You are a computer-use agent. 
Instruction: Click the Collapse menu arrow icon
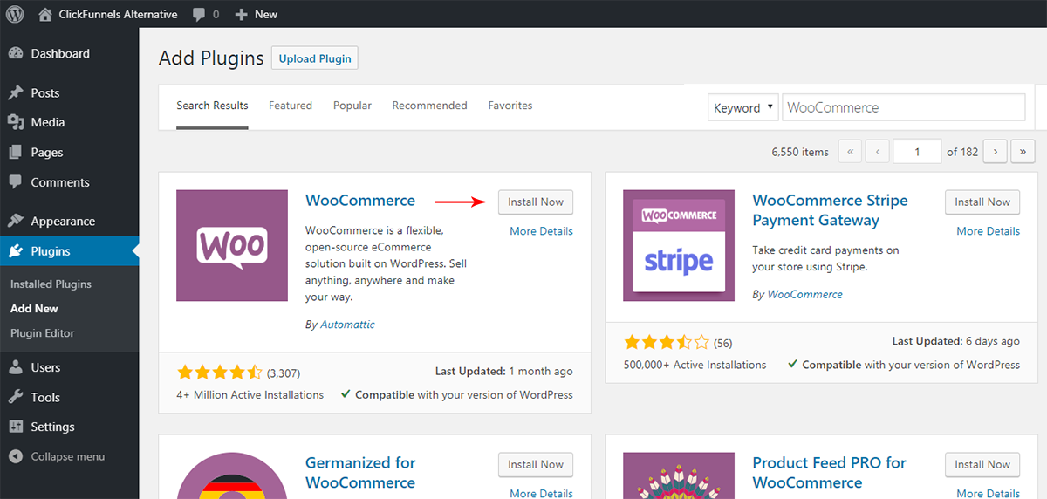click(16, 456)
